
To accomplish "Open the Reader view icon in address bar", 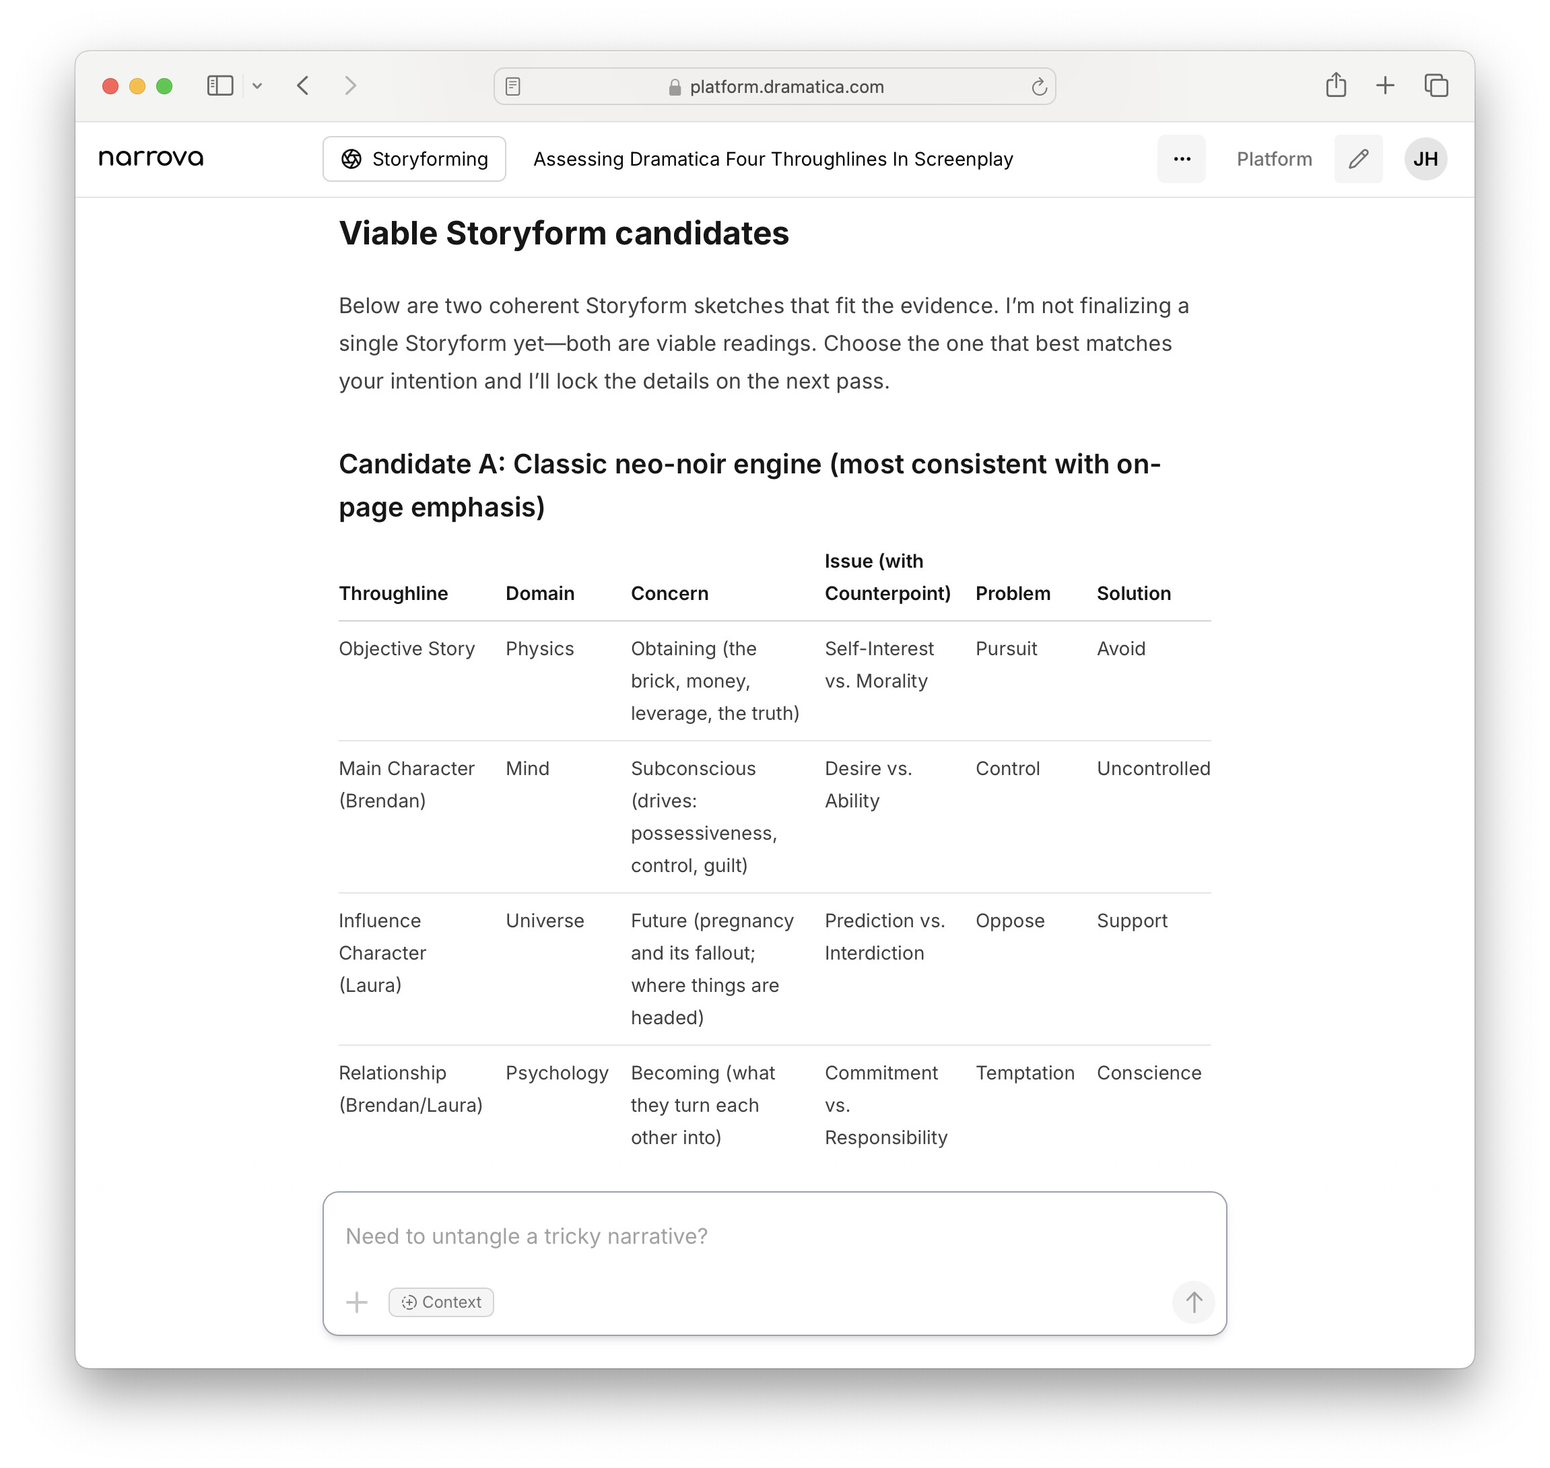I will (x=513, y=87).
